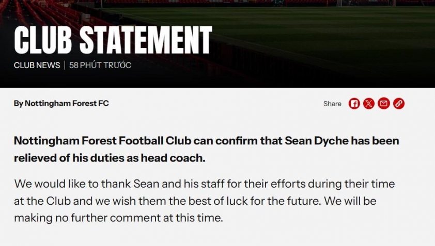Image resolution: width=435 pixels, height=246 pixels.
Task: Click the Share label
Action: pos(332,104)
